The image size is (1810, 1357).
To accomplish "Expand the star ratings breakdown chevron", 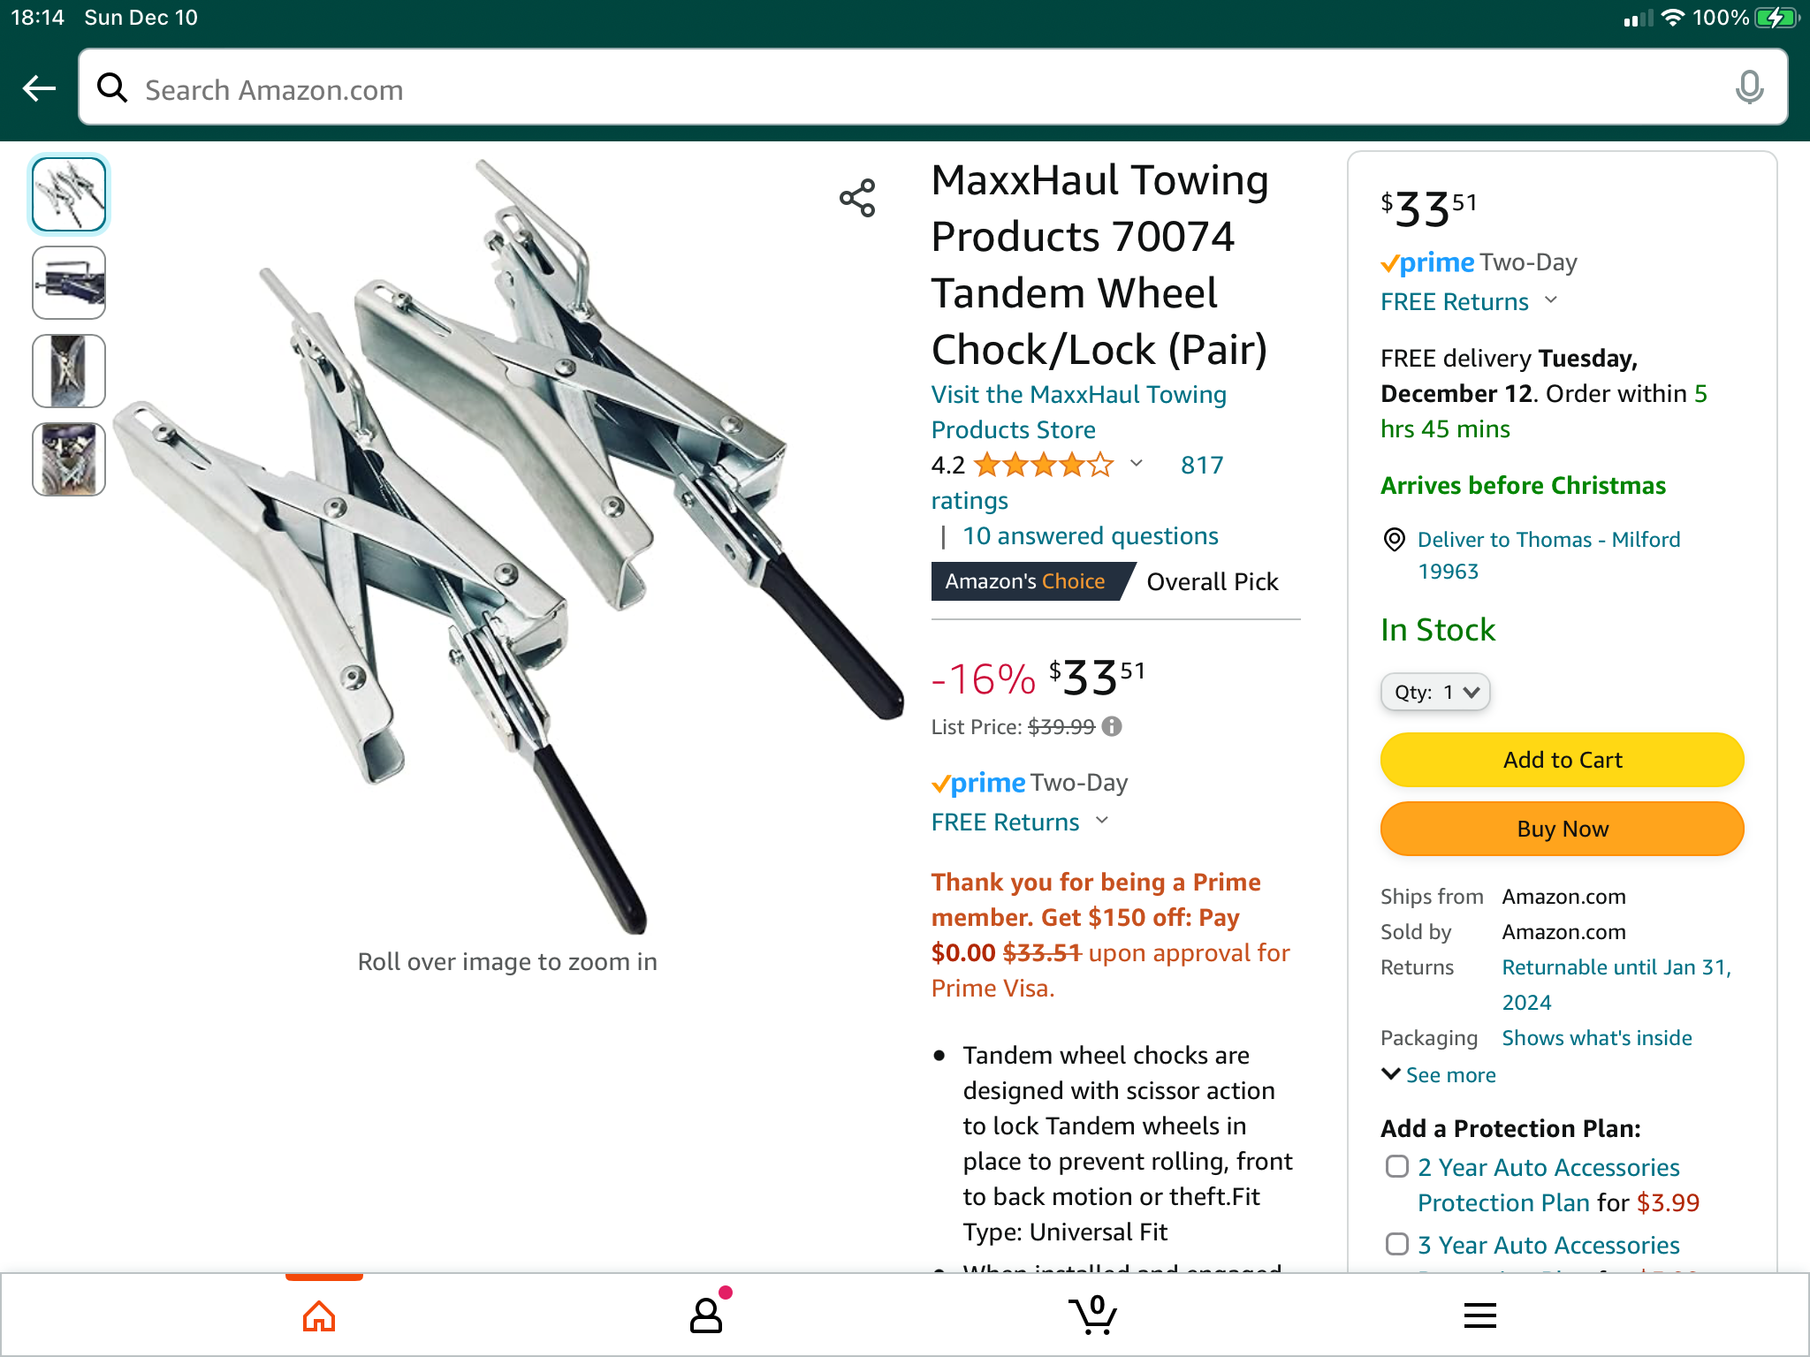I will tap(1137, 464).
